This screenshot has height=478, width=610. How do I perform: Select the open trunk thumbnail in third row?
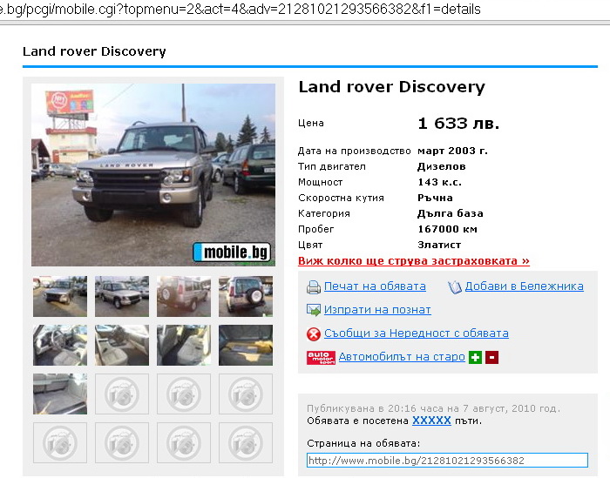60,394
